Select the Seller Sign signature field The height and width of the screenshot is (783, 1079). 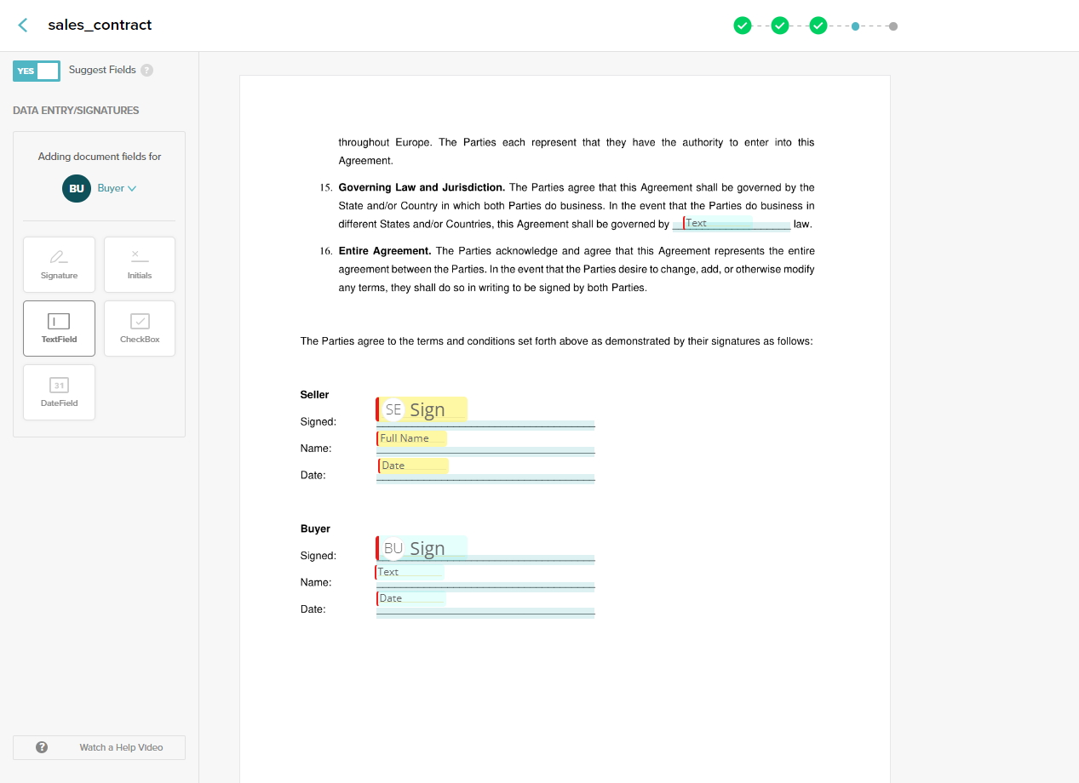(422, 409)
